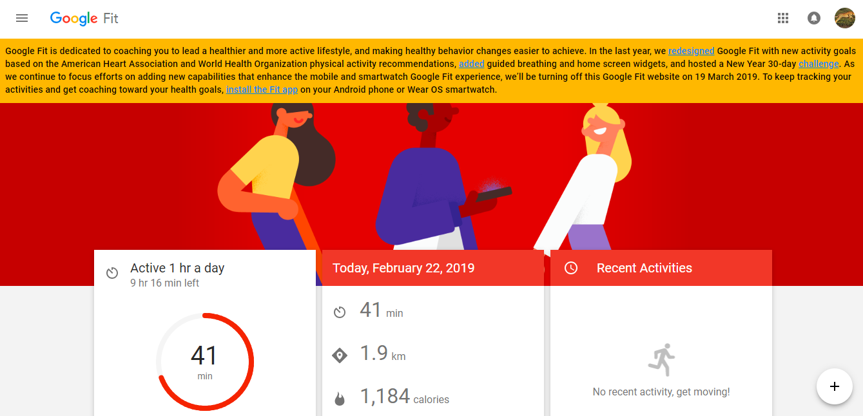Select the "Today, February 22, 2019" card header
This screenshot has height=416, width=863.
point(403,267)
